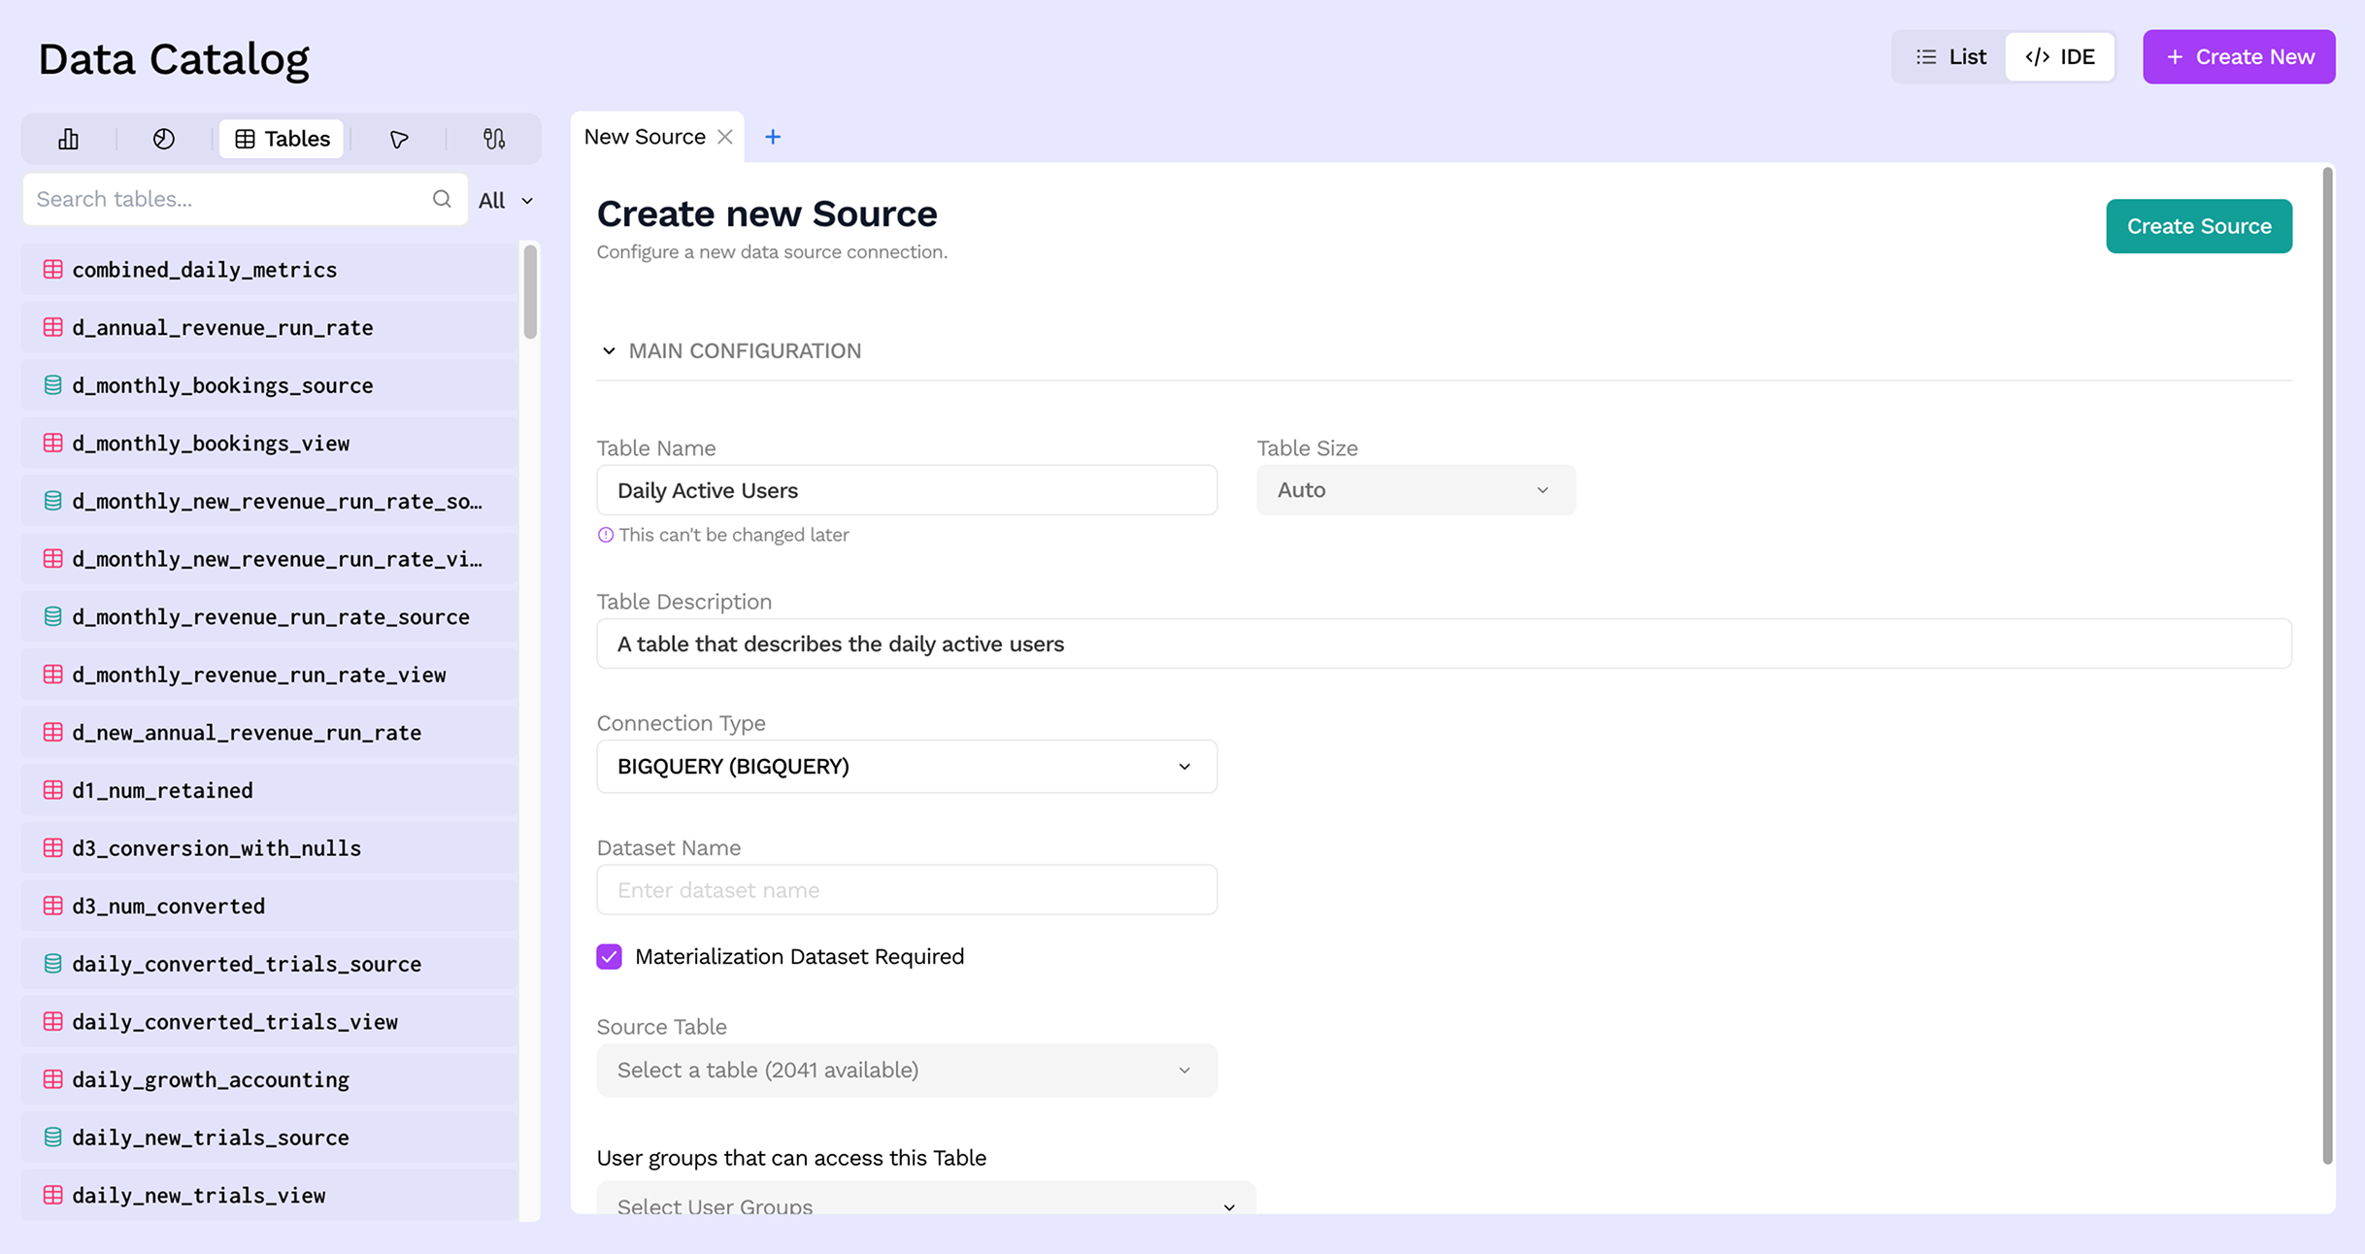Uncheck Materialization Dataset Required checkbox
2365x1254 pixels.
[609, 957]
